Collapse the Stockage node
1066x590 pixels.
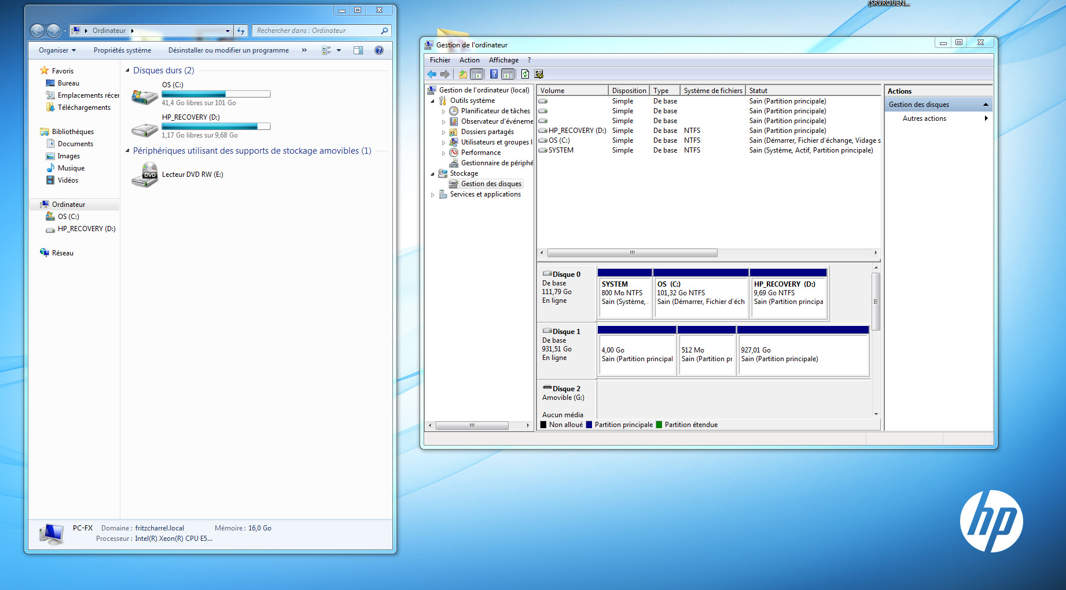pos(432,173)
